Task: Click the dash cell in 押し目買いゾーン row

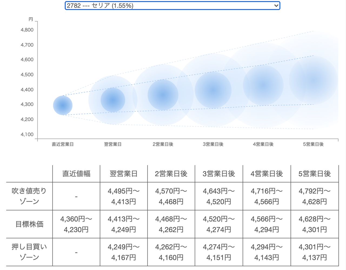Action: coord(76,252)
